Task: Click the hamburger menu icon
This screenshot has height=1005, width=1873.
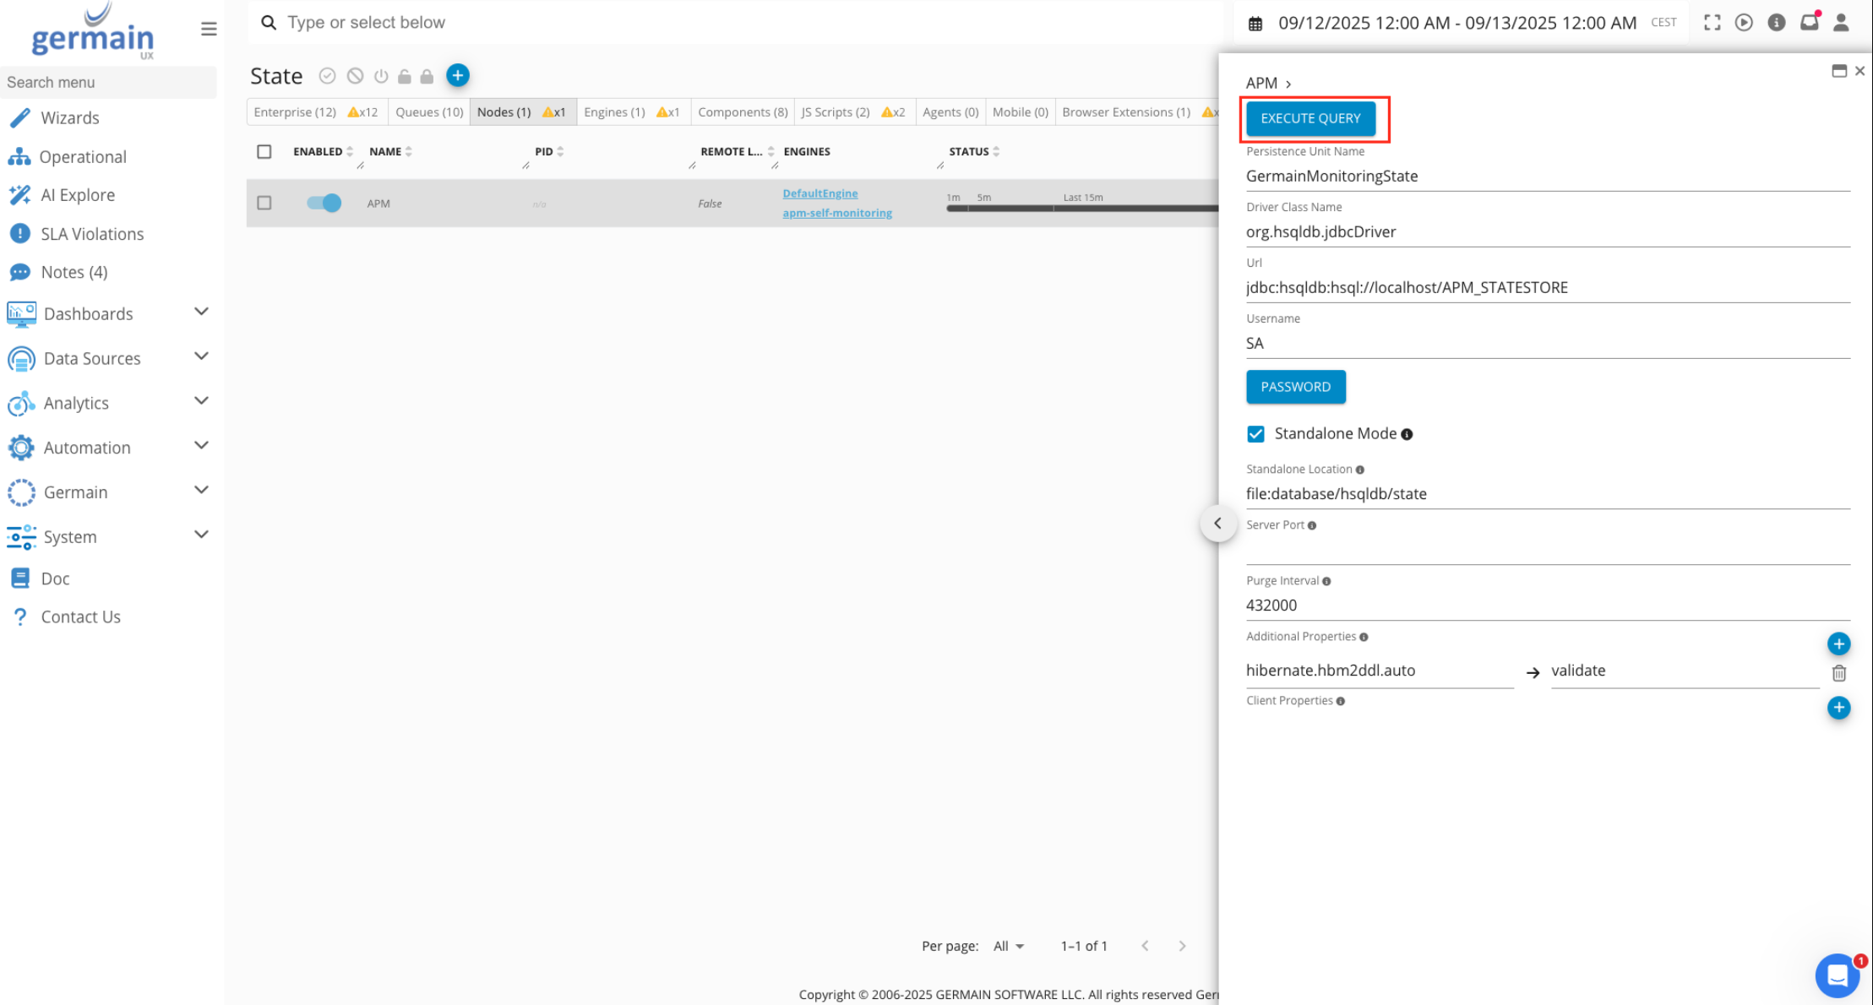Action: click(209, 30)
